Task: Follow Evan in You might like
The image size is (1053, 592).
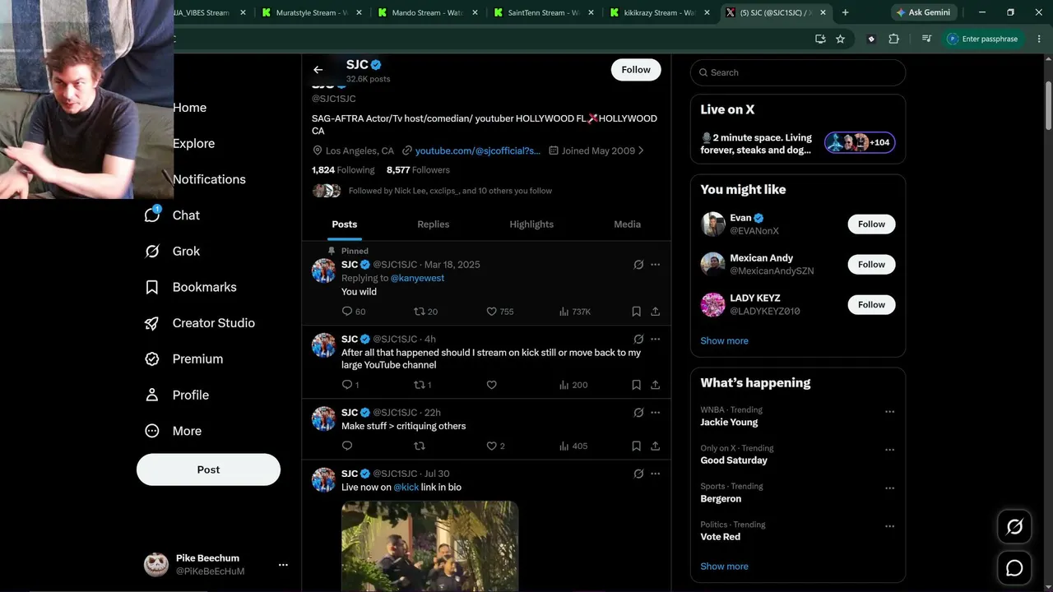Action: 871,224
